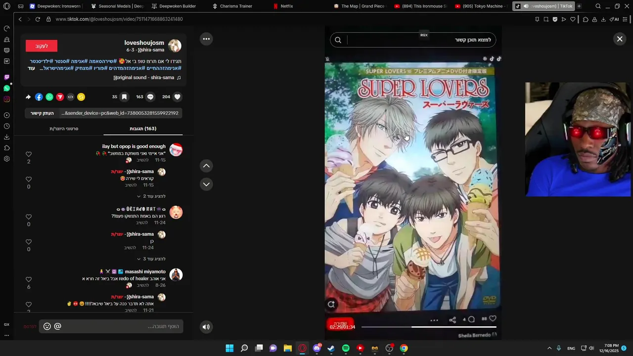
Task: Go back in browser history
Action: 20,19
